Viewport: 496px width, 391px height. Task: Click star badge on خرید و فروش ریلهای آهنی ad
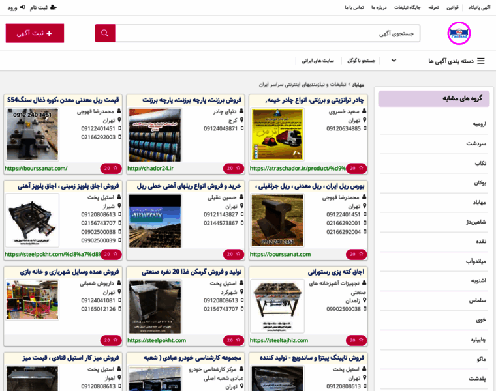coord(234,254)
